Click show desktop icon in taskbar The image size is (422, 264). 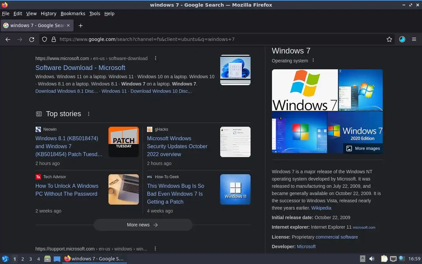tap(57, 259)
